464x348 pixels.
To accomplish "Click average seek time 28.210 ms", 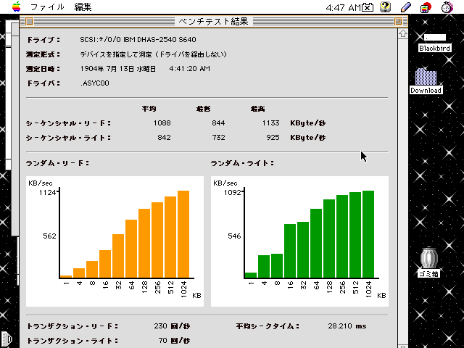I will (347, 326).
